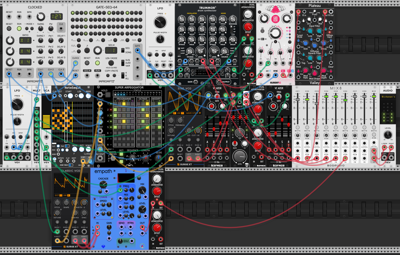The width and height of the screenshot is (400, 255).
Task: Click Super Arpeggiator SEQUENCE knob
Action: (x=132, y=158)
